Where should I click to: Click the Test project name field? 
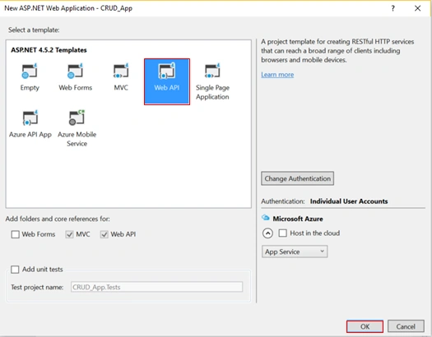pyautogui.click(x=157, y=287)
